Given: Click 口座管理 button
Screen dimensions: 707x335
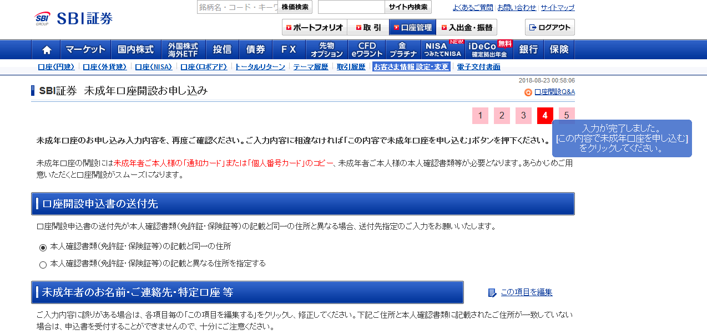Looking at the screenshot, I should click(412, 27).
